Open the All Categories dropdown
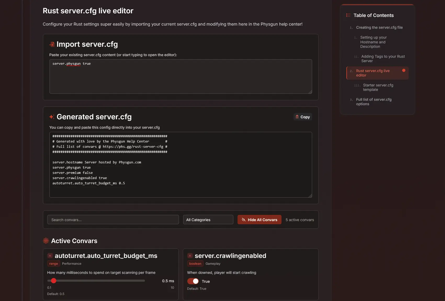Image resolution: width=445 pixels, height=301 pixels. click(208, 220)
